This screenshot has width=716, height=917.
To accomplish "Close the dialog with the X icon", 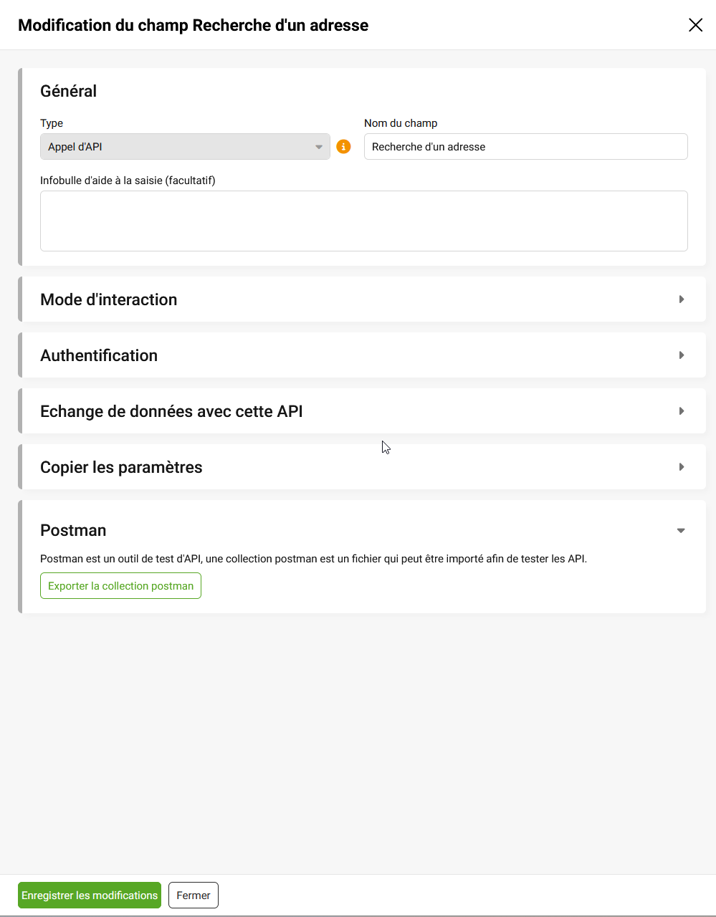I will click(x=695, y=25).
